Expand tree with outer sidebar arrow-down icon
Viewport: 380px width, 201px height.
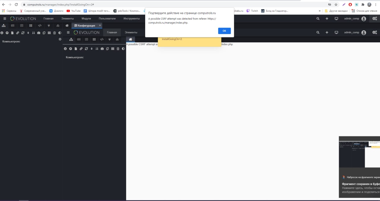pos(2,33)
